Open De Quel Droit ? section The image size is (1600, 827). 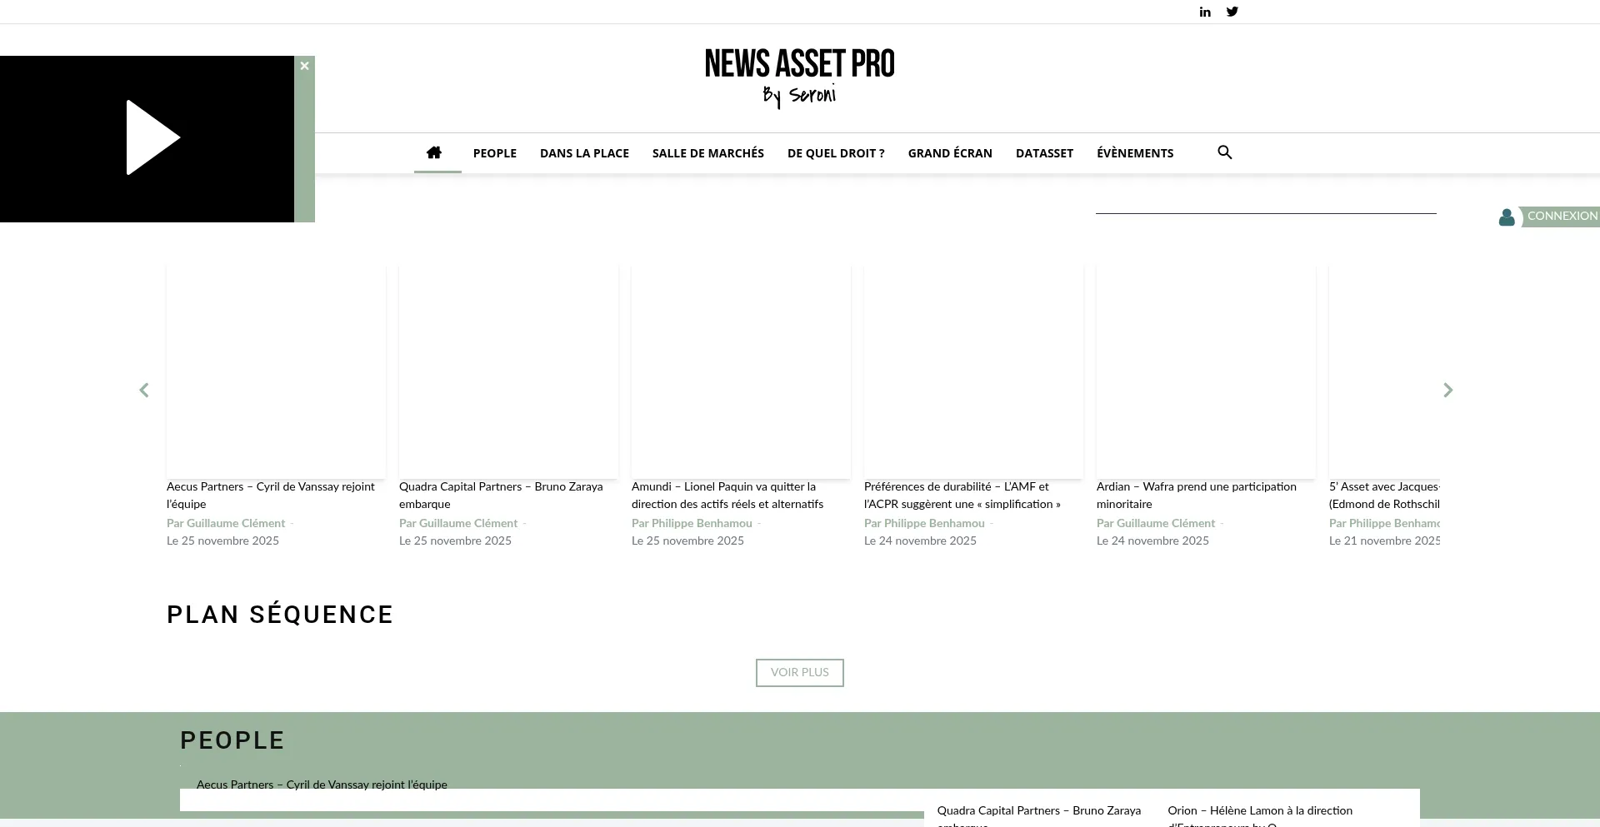836,153
